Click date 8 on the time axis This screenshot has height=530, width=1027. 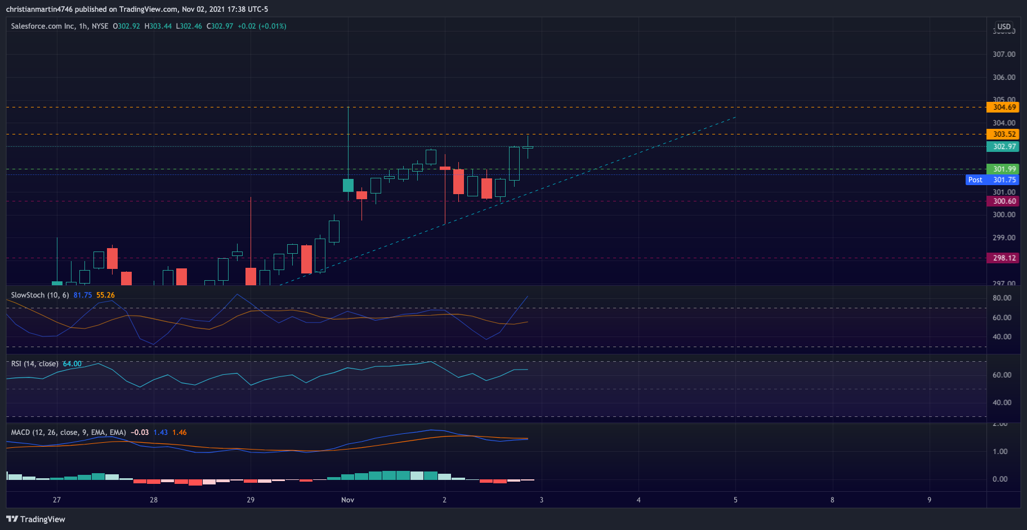pyautogui.click(x=832, y=500)
